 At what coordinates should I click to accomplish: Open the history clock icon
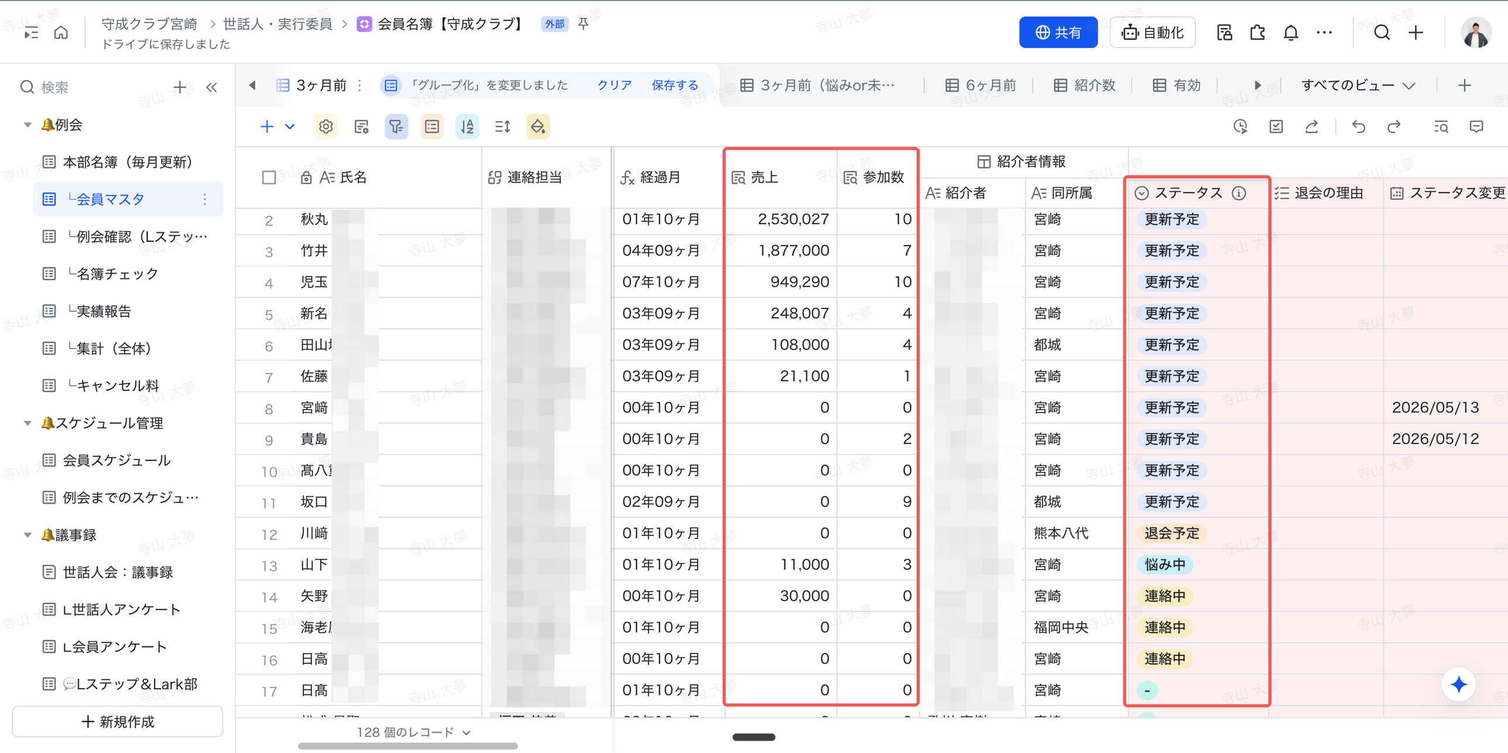tap(1240, 126)
